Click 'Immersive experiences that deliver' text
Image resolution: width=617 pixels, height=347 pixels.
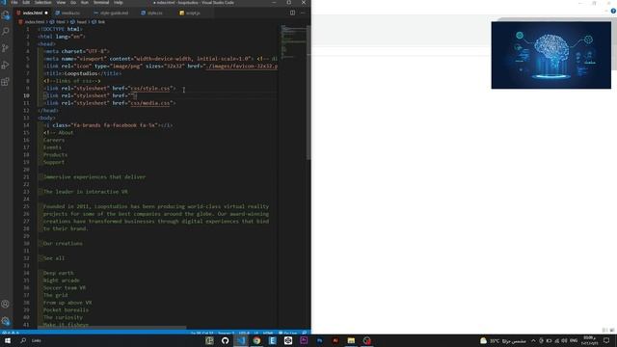(x=94, y=177)
